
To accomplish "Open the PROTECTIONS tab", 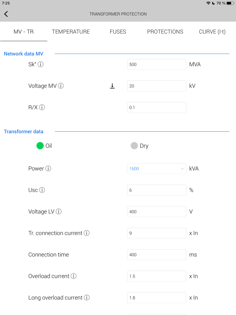I will click(x=165, y=32).
